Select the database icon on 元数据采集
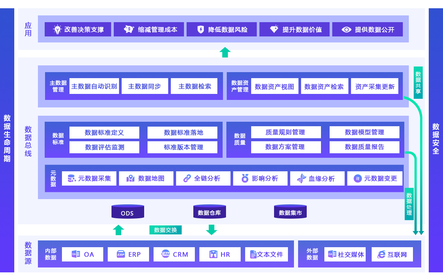 [72, 178]
